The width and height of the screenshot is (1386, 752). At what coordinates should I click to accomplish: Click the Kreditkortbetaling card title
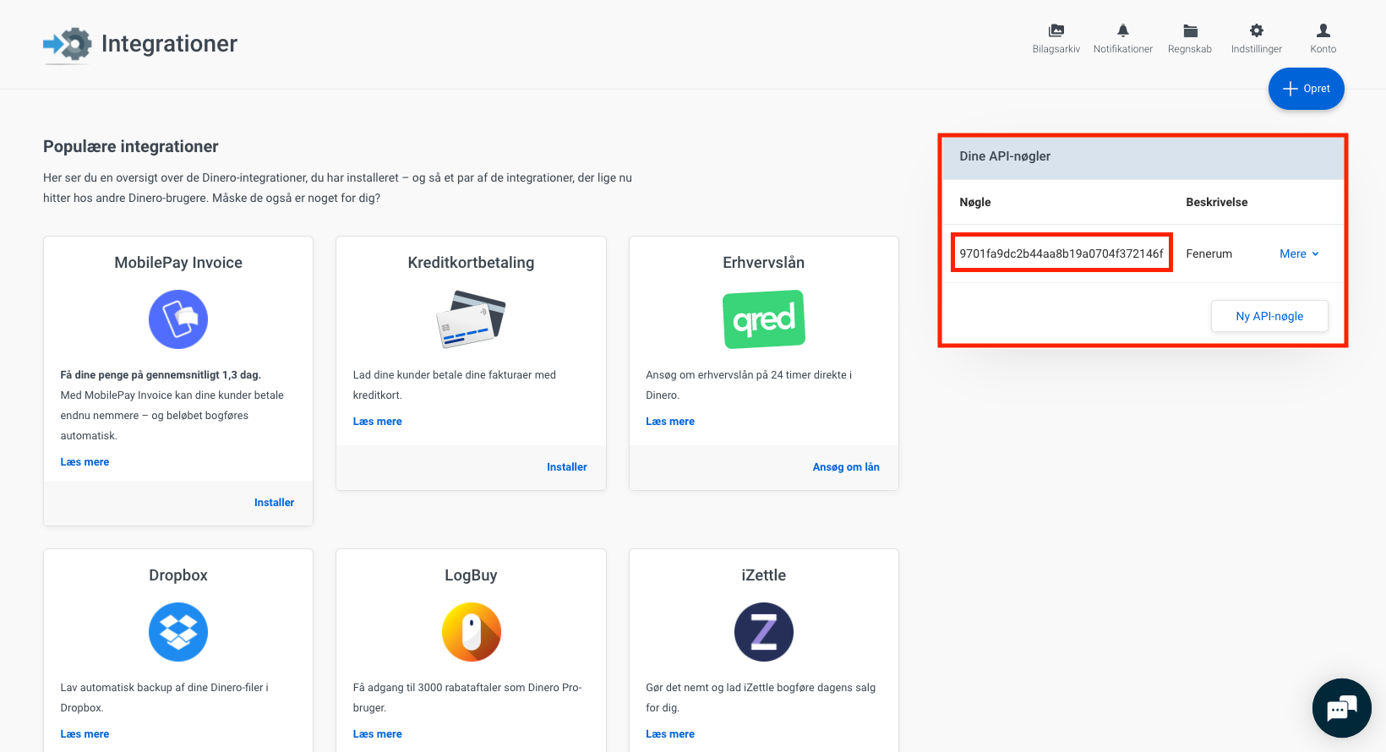471,263
